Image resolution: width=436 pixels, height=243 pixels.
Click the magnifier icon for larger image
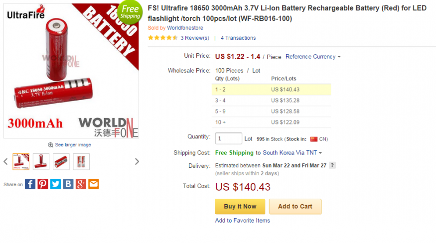click(x=50, y=145)
